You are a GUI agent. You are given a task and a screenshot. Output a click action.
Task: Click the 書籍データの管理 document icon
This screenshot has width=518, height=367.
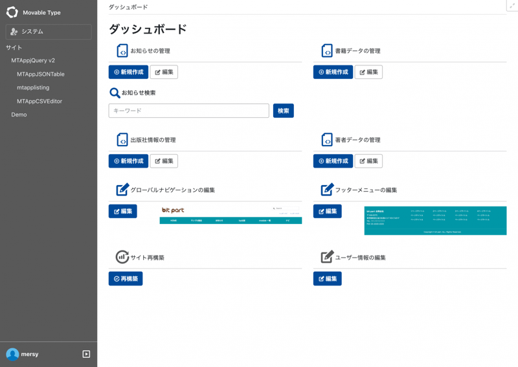click(327, 50)
